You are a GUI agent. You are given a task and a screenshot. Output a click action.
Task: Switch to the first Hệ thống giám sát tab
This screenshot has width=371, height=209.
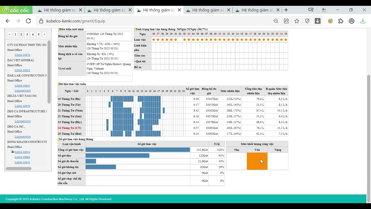click(59, 10)
